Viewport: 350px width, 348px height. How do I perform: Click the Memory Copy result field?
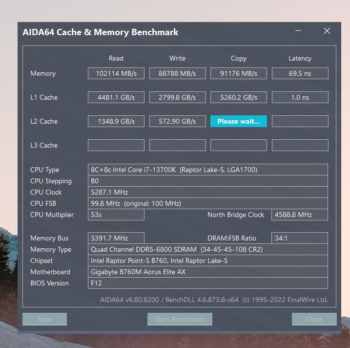tap(239, 73)
